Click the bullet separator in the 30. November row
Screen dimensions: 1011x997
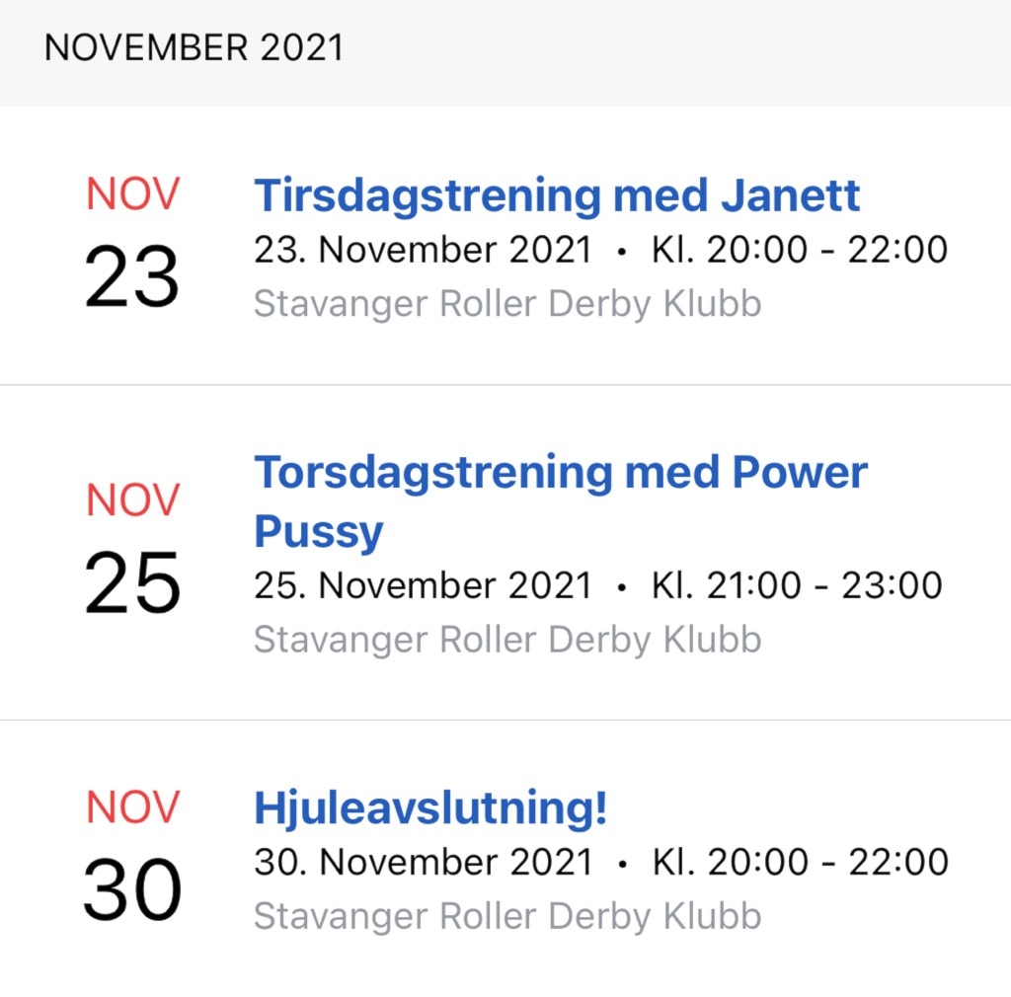click(622, 865)
